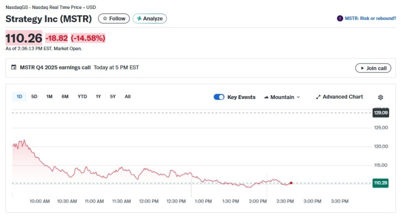The height and width of the screenshot is (218, 401).
Task: Select the 1M chart range
Action: pos(49,96)
